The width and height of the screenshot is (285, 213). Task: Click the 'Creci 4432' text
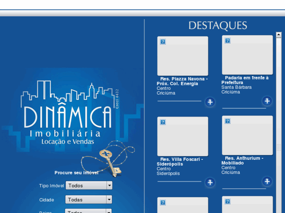click(117, 99)
